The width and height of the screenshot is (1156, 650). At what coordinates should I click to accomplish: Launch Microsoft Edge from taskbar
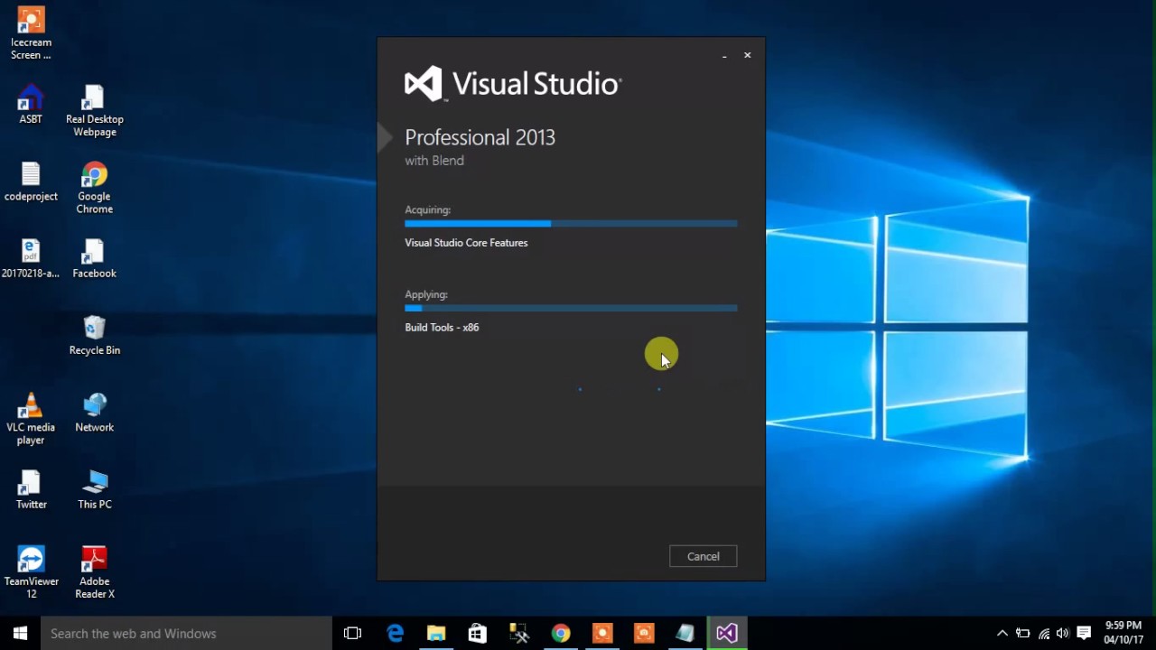click(395, 634)
